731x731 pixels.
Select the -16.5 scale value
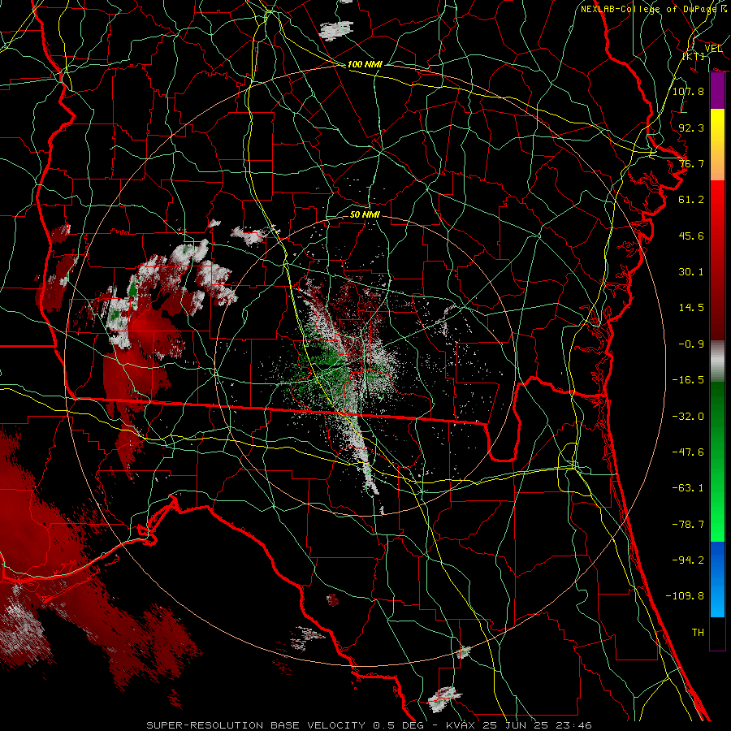click(x=688, y=380)
